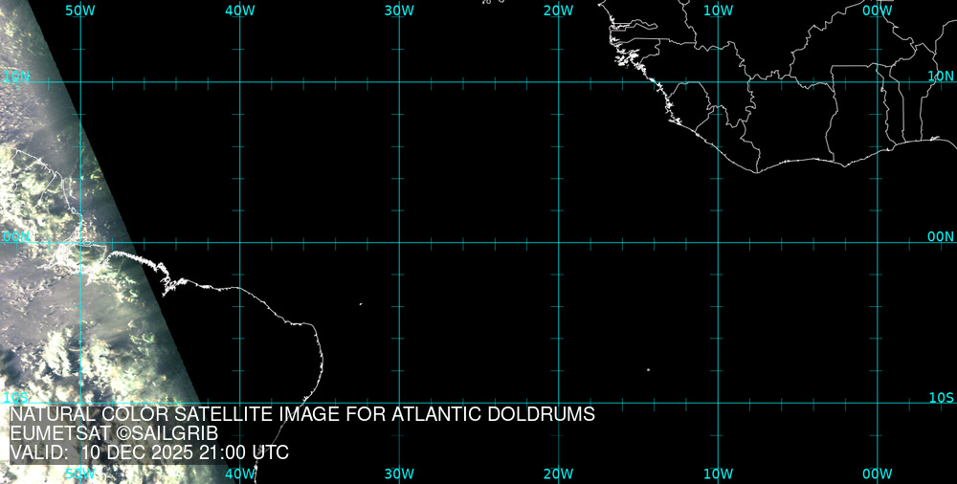Click the EUMETSAT ©SAILGRIB copyright text
Viewport: 957px width, 484px height.
(114, 433)
